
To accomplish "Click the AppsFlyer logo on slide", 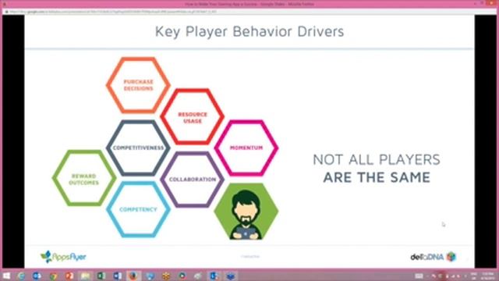I will 63,257.
